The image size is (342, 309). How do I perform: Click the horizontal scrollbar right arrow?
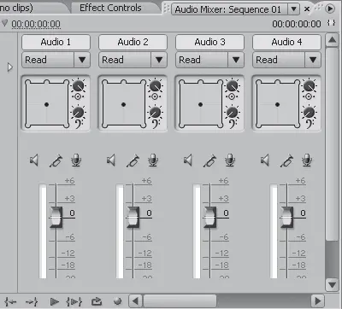(317, 301)
